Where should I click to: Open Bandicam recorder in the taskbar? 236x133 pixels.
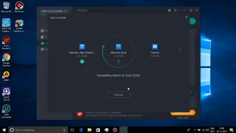[x=115, y=130]
